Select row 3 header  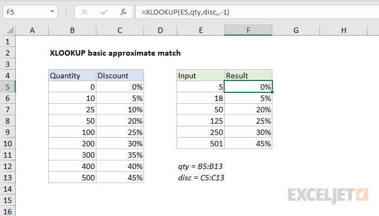(x=8, y=64)
